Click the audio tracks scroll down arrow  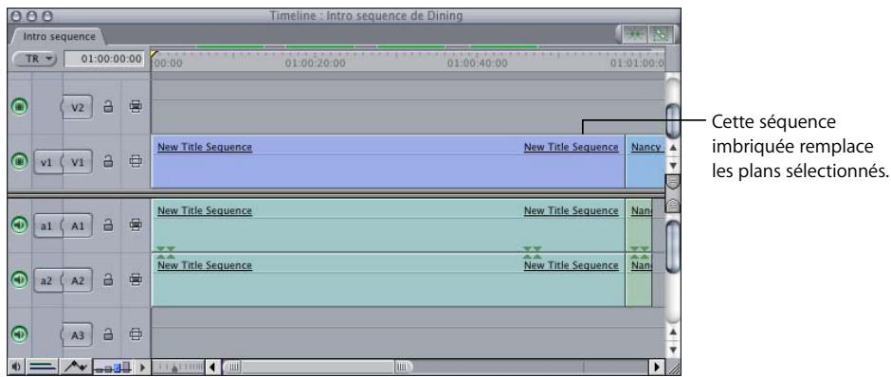tap(673, 350)
